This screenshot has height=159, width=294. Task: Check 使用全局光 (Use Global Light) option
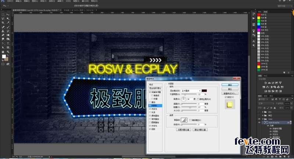[x=198, y=99]
